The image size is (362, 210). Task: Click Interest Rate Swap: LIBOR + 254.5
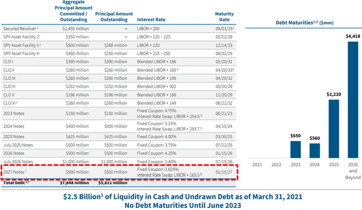169,117
